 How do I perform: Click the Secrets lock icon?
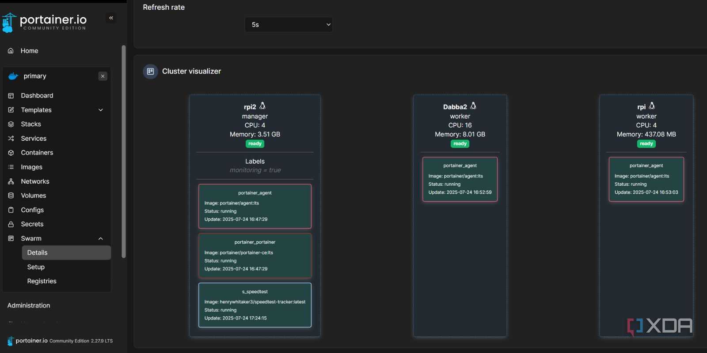click(11, 224)
